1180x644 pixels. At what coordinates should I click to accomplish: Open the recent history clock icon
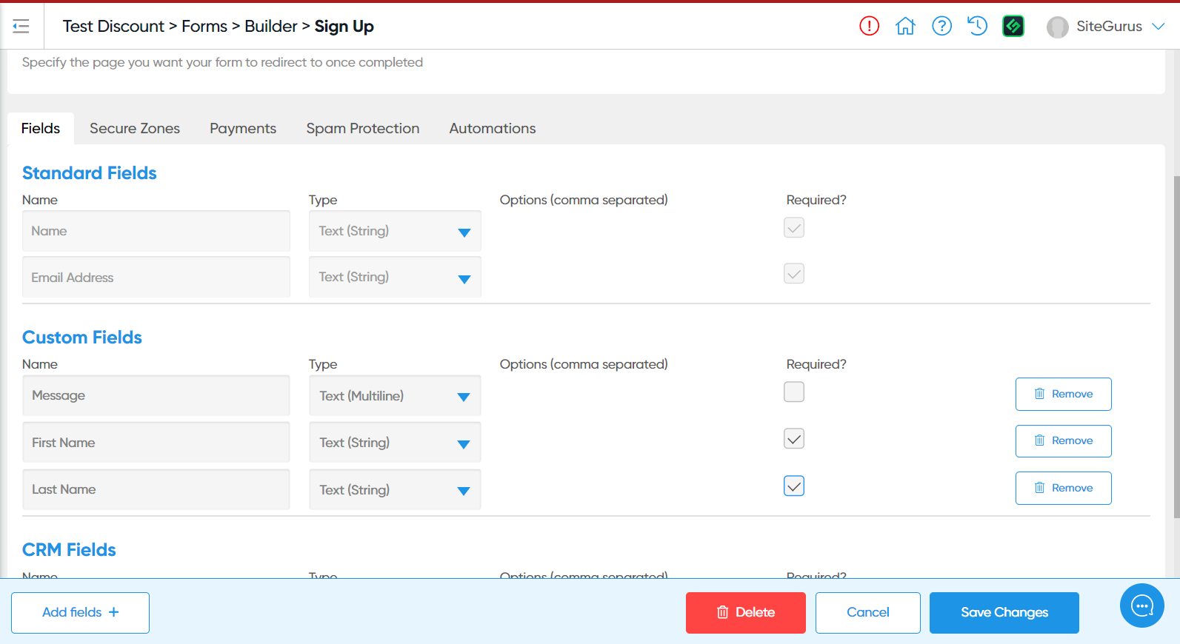tap(977, 26)
